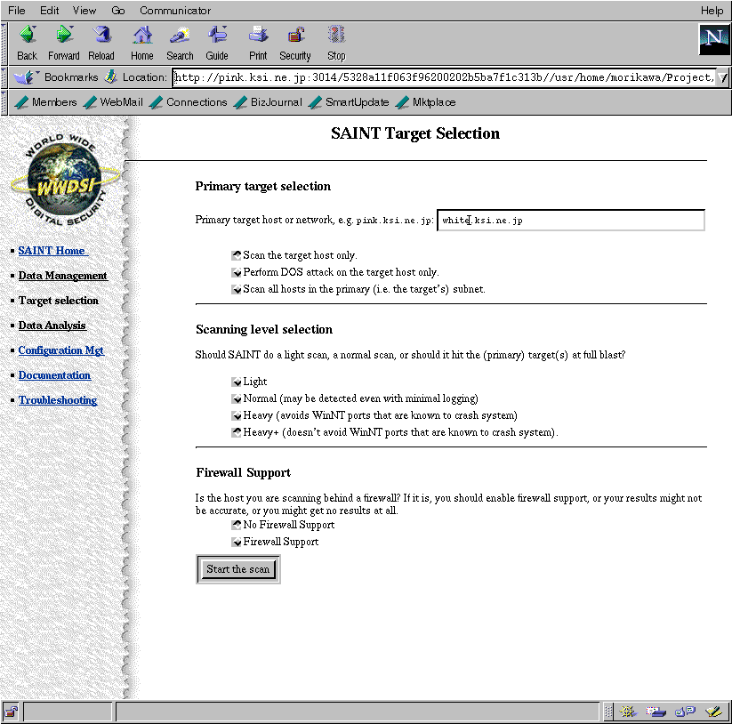
Task: Open the WebMail personal toolbar item
Action: [113, 102]
